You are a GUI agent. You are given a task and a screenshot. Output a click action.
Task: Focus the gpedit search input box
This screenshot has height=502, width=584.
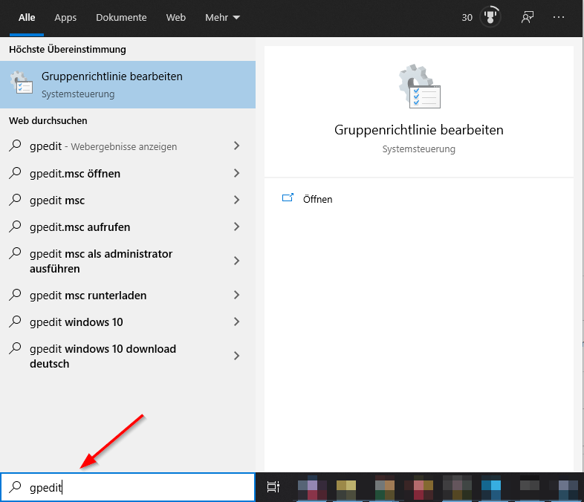coord(128,487)
